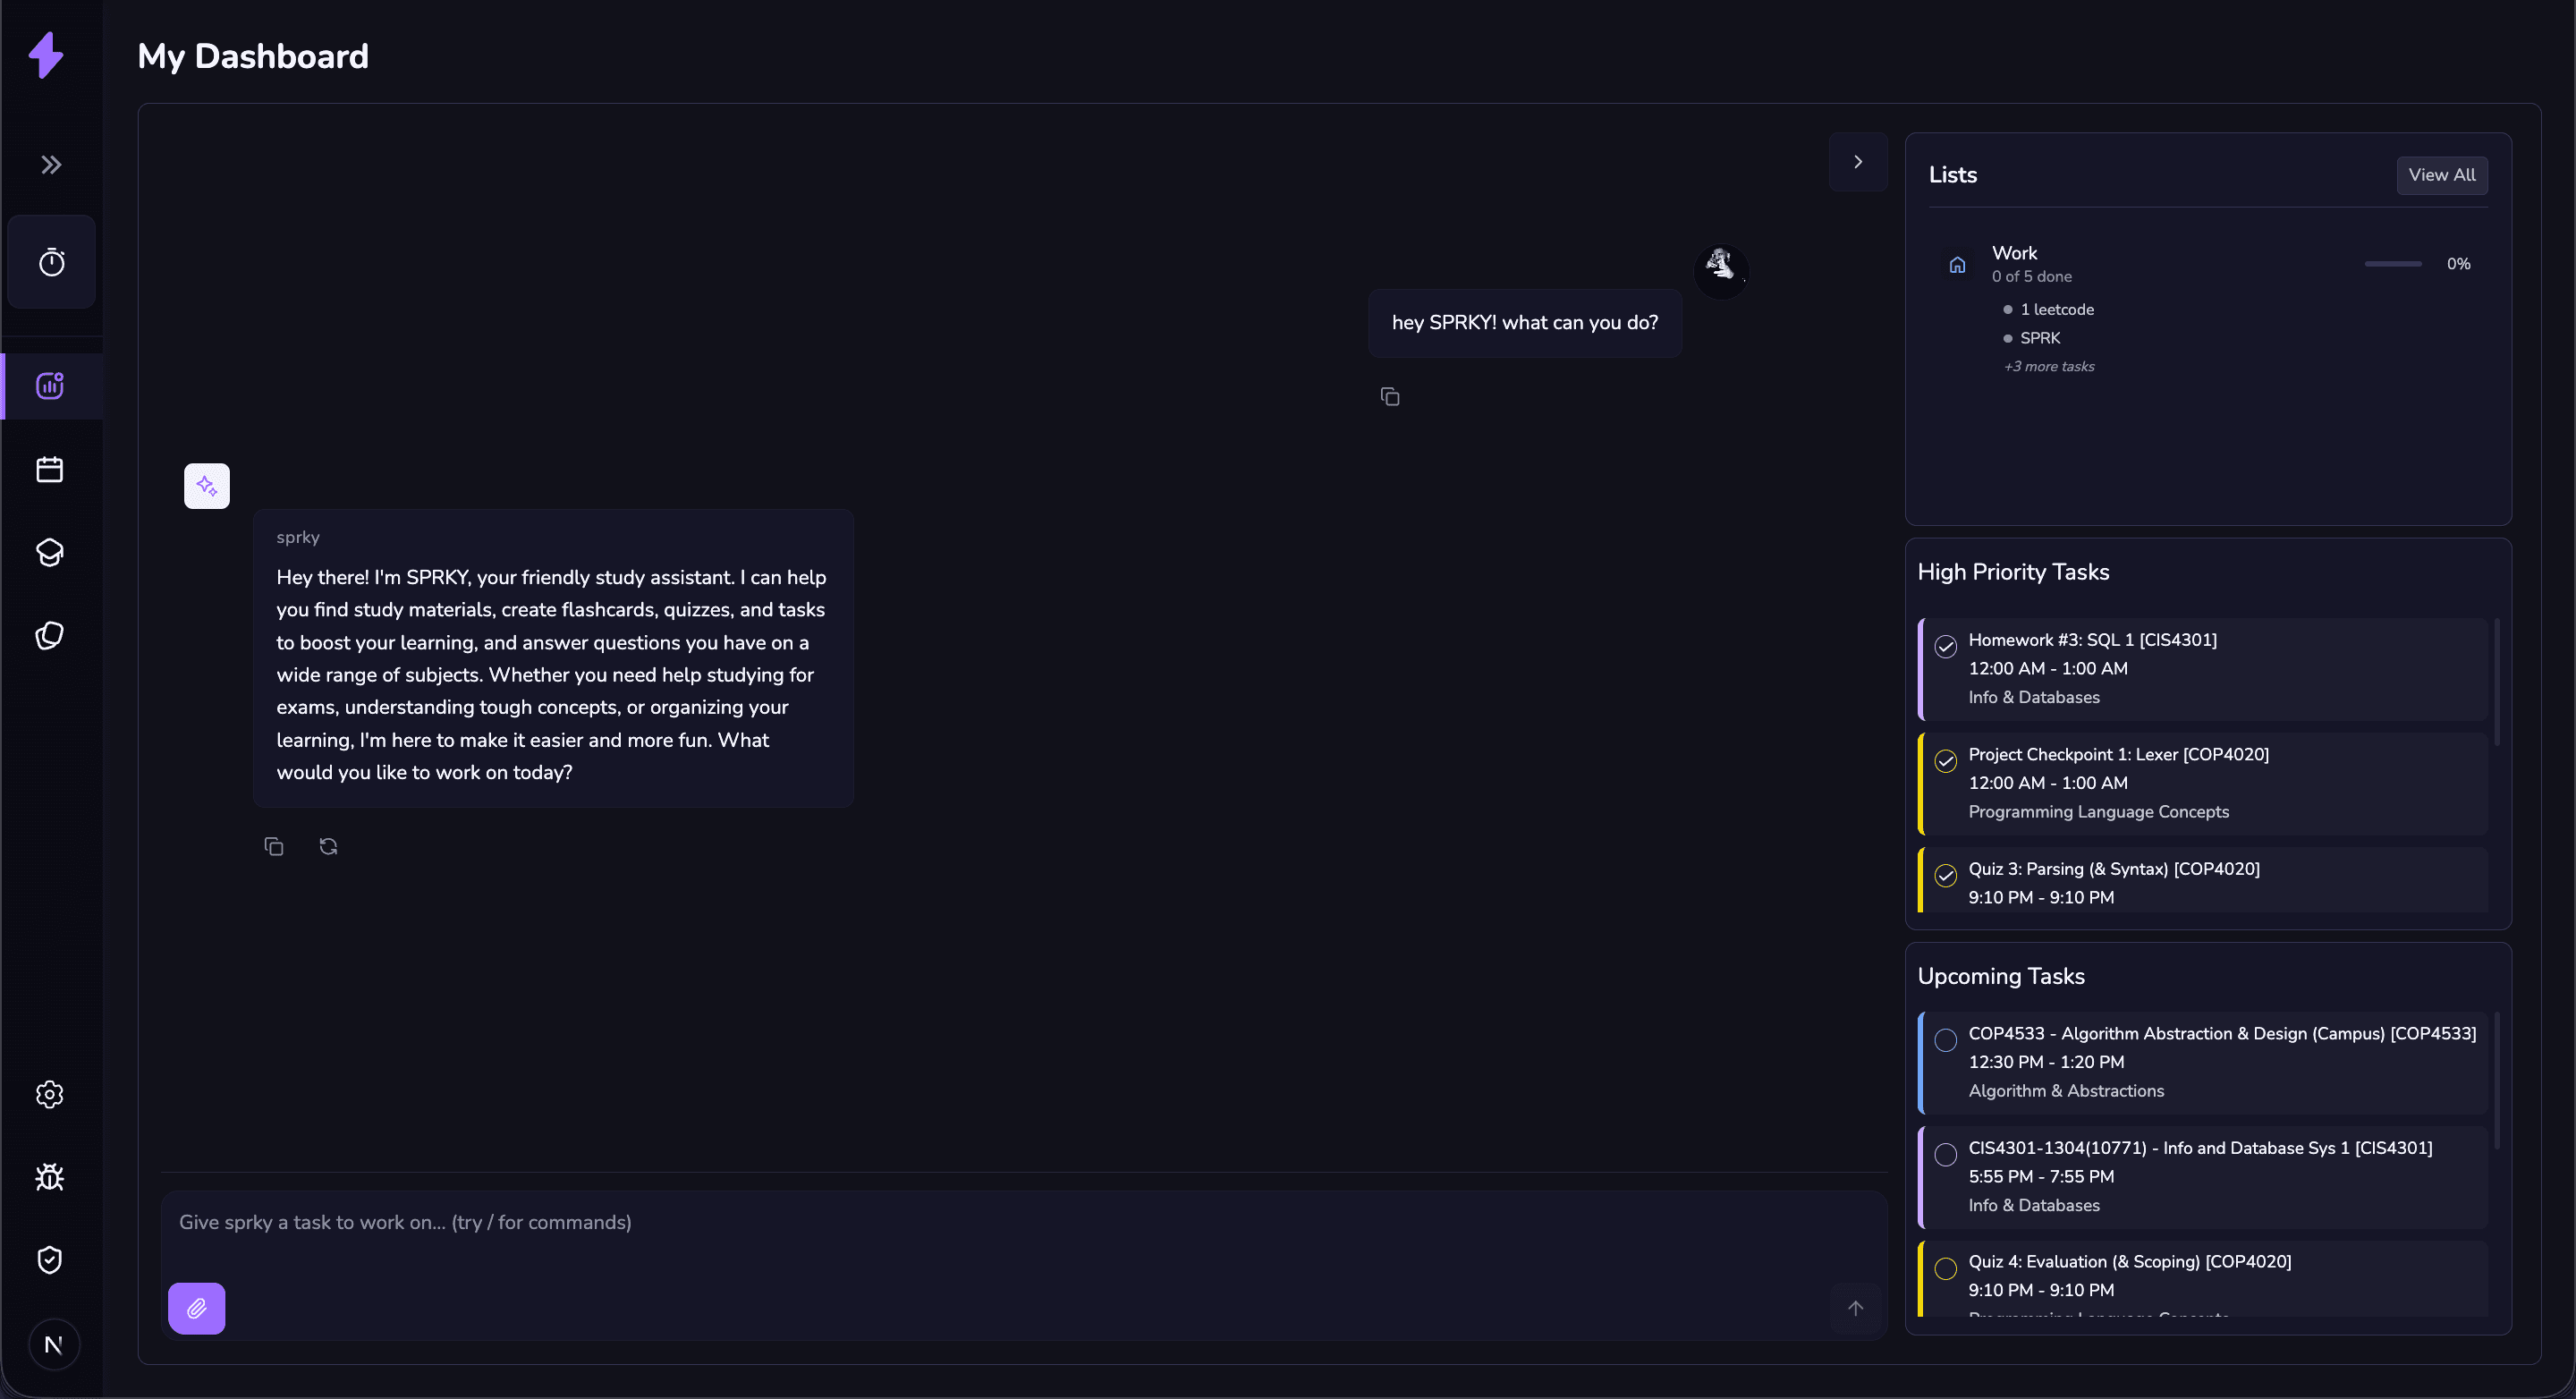Open the timer icon in sidebar
Screen dimensions: 2576x1399
(x=51, y=262)
